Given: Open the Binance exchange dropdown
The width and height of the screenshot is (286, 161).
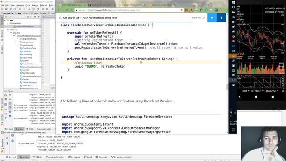Looking at the screenshot, I should [x=272, y=91].
